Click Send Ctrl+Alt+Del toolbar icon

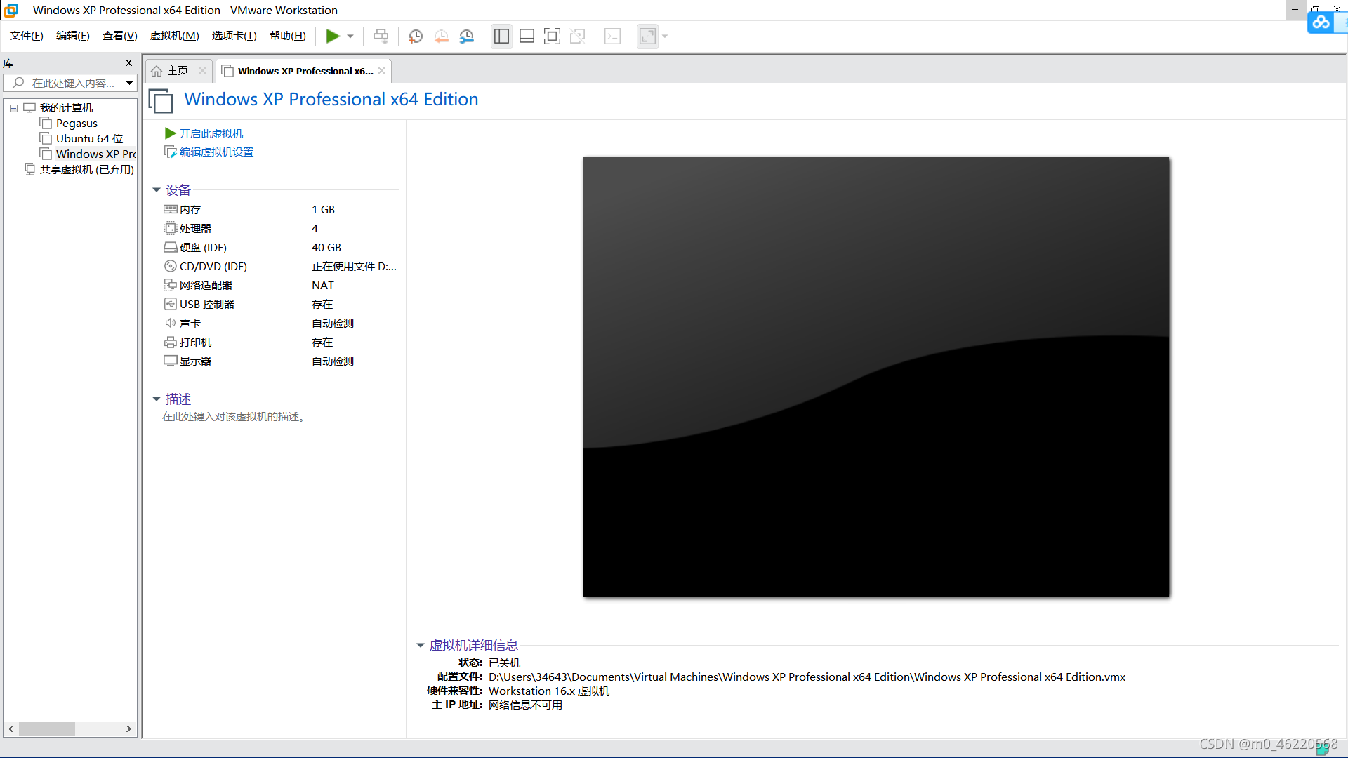click(x=381, y=36)
